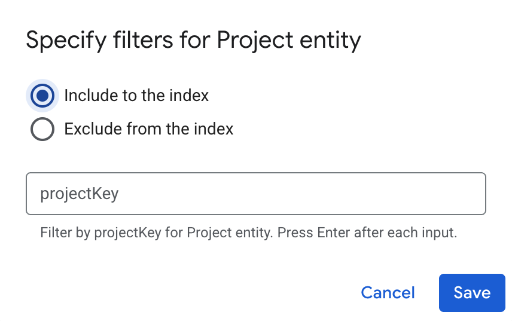Click the word "Project" in the dialog title
Screen dimensions: 512x321
[x=249, y=41]
